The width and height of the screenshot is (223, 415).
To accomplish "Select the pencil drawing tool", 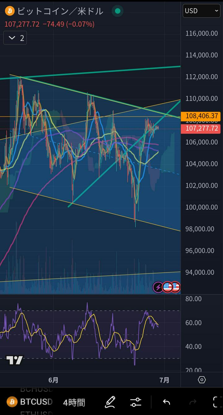I will (x=110, y=402).
